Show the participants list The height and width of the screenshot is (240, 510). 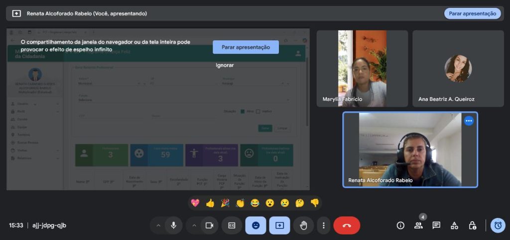coord(418,225)
